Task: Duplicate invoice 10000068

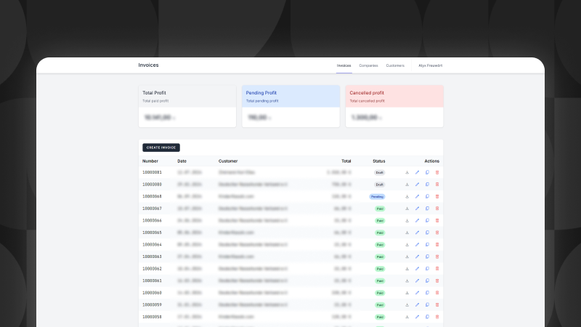Action: coord(427,196)
